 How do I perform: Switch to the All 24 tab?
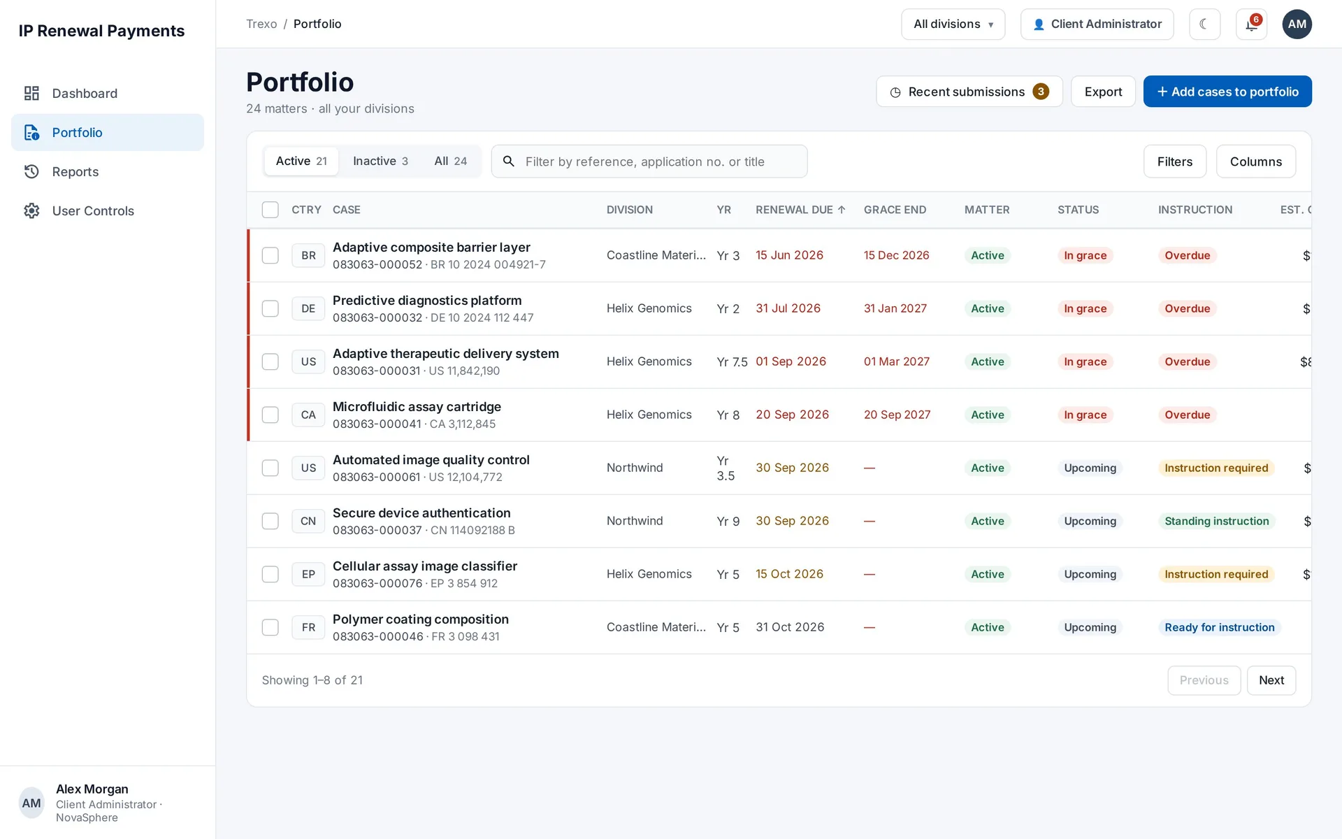(450, 161)
